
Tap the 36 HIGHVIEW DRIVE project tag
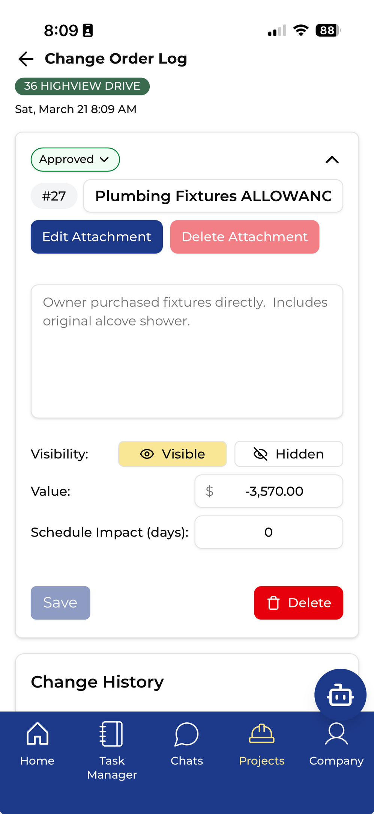pyautogui.click(x=82, y=86)
